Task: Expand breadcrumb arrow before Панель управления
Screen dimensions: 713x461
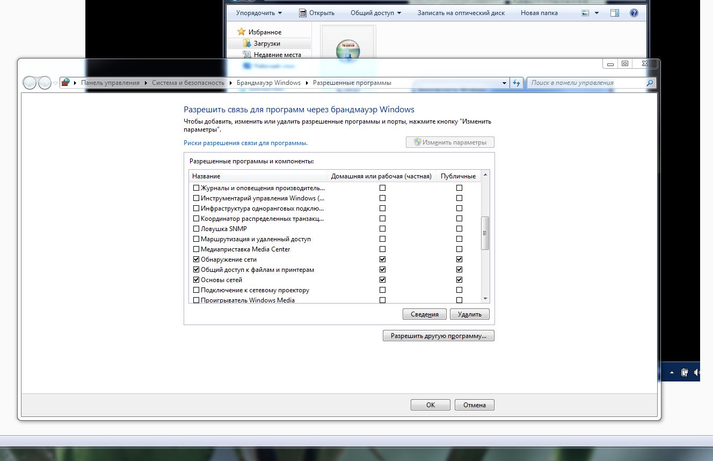Action: [75, 83]
